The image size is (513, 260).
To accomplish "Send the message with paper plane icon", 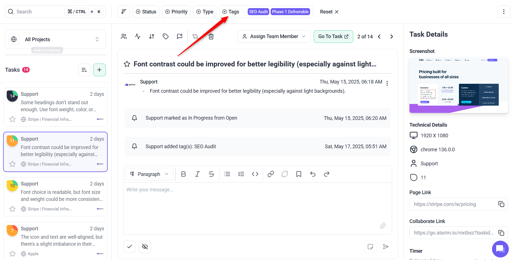I will (x=386, y=247).
